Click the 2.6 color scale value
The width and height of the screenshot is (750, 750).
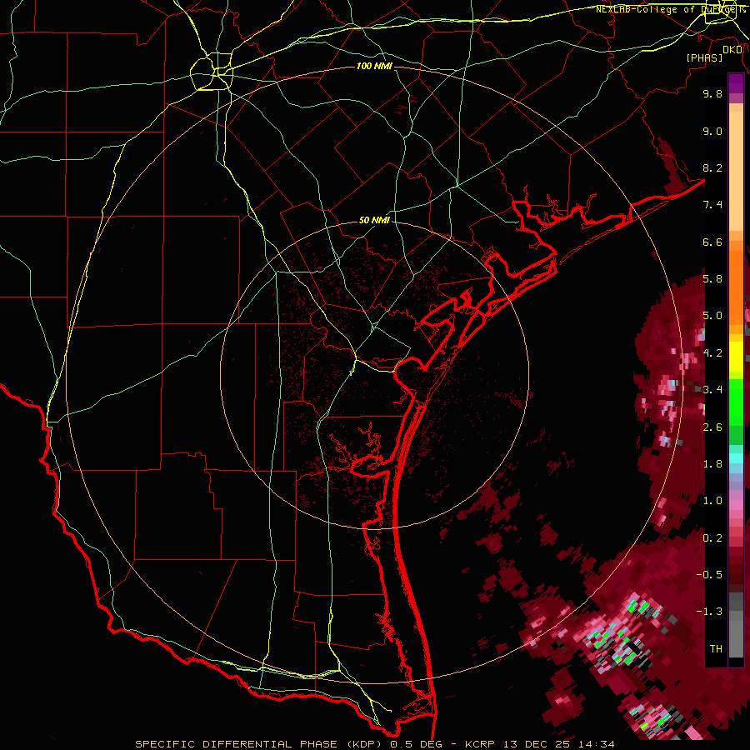pos(712,427)
